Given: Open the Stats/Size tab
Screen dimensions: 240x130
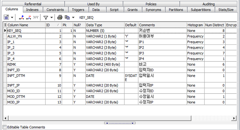Looking at the screenshot, I should click(x=226, y=10).
